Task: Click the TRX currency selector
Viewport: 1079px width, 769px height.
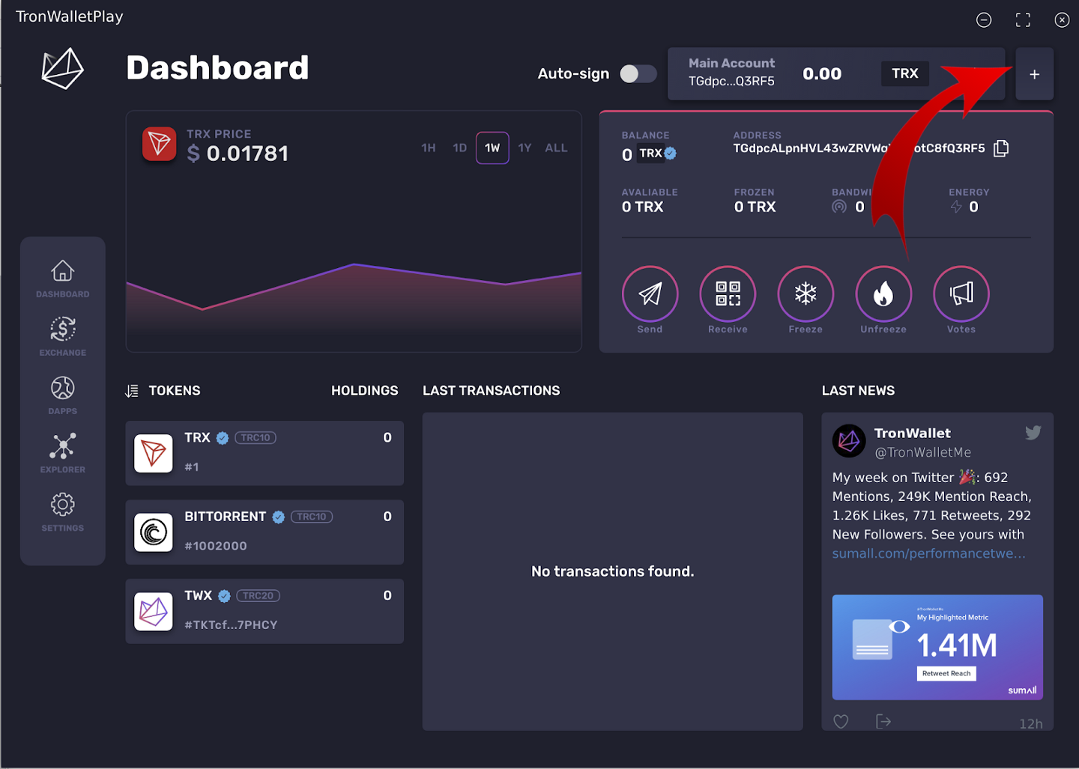Action: (x=904, y=73)
